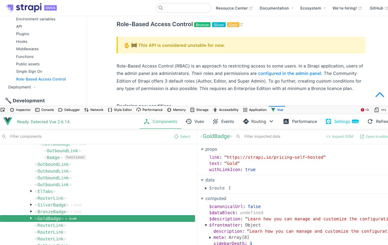Collapse the data section

pyautogui.click(x=202, y=180)
